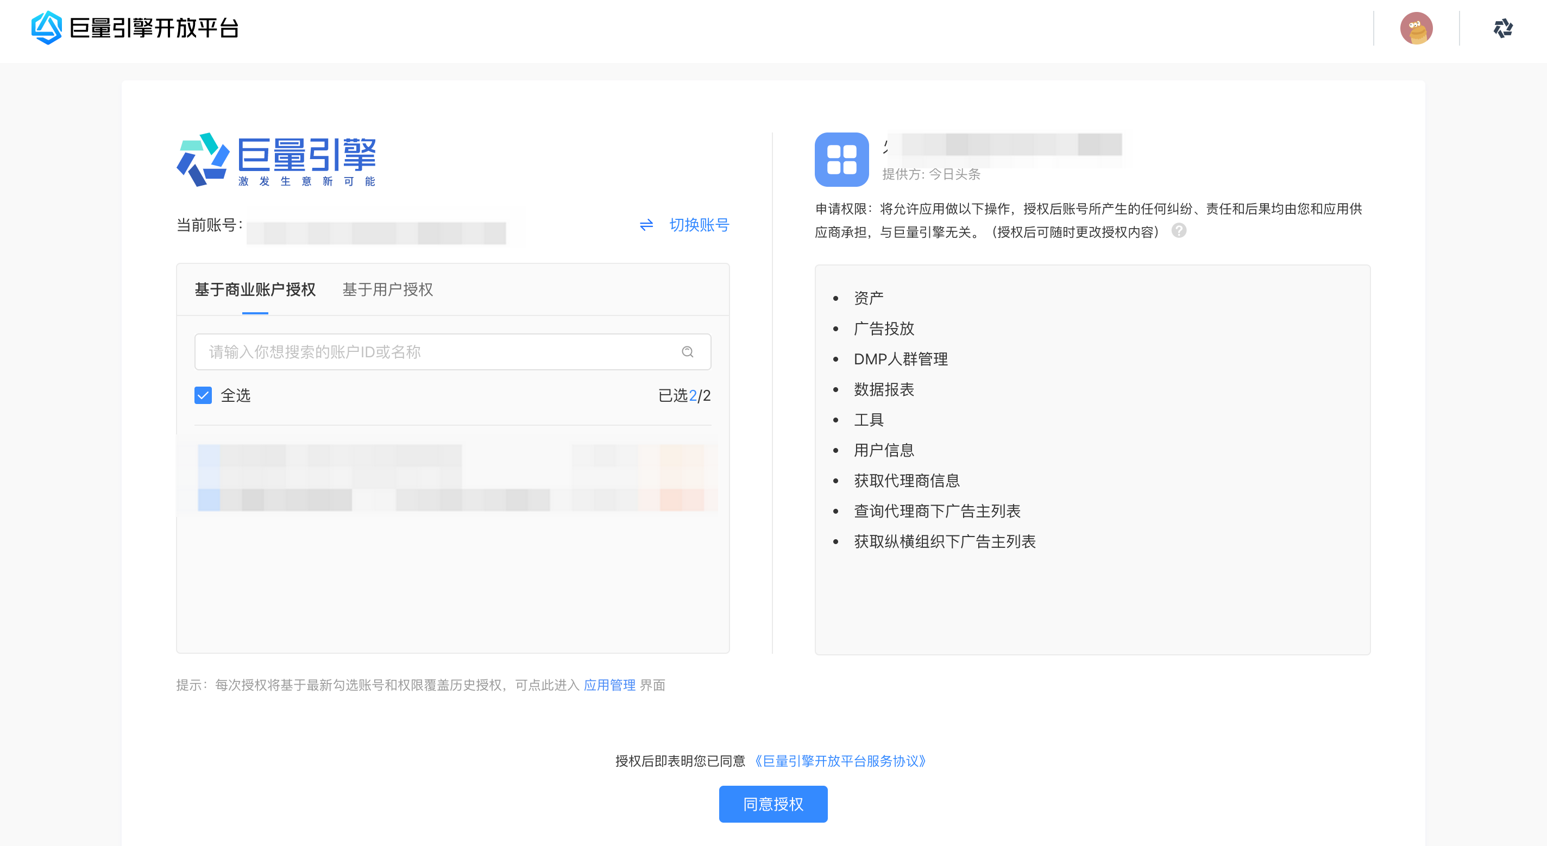Click the 广告投放 permission item
The height and width of the screenshot is (846, 1547).
[x=884, y=329]
